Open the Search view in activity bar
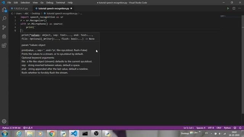Image resolution: width=244 pixels, height=137 pixels. [4, 19]
